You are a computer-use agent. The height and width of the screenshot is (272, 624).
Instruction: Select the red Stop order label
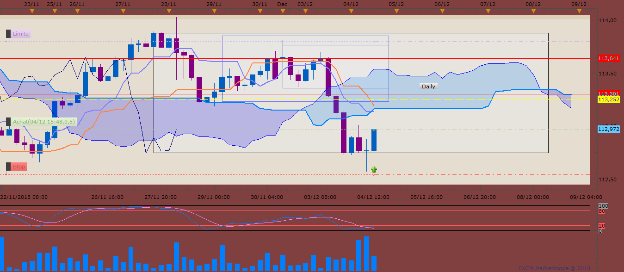click(19, 167)
